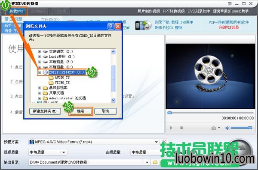Screen dimensions: 258x170
Task: Expand the 本地磁盘 (D:) node
Action: (40, 52)
